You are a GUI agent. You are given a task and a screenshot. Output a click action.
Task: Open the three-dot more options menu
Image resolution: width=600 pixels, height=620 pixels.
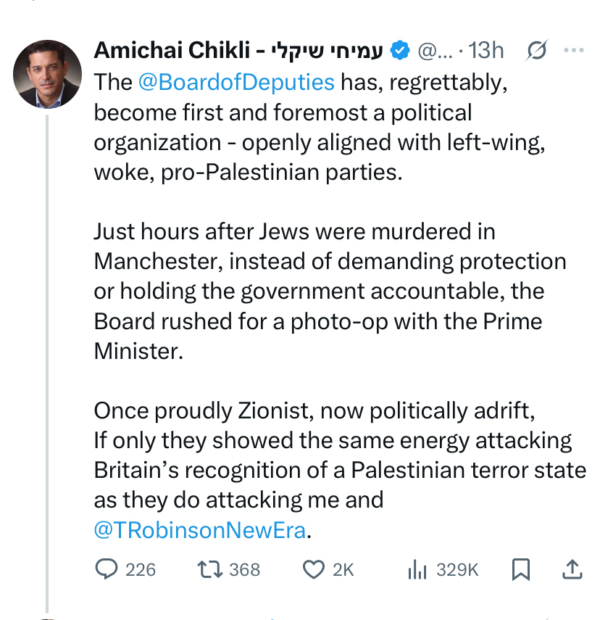(x=573, y=51)
